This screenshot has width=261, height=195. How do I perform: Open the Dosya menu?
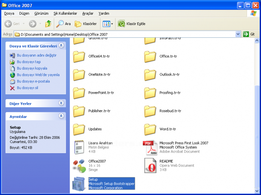(9, 13)
